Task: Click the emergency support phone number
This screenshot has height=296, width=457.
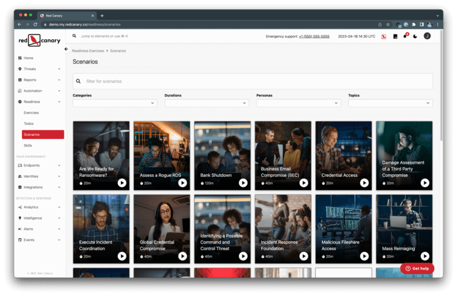Action: tap(314, 36)
